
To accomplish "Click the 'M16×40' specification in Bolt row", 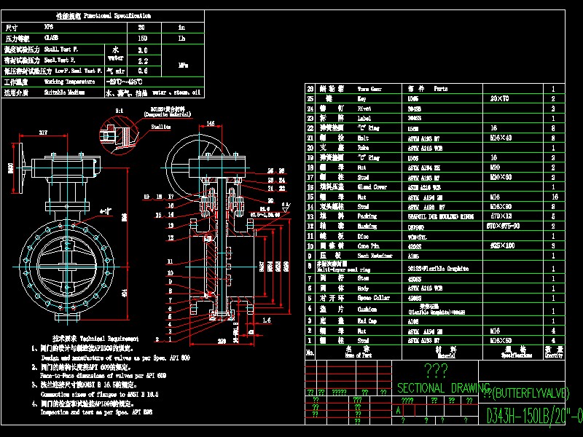I will coord(501,138).
